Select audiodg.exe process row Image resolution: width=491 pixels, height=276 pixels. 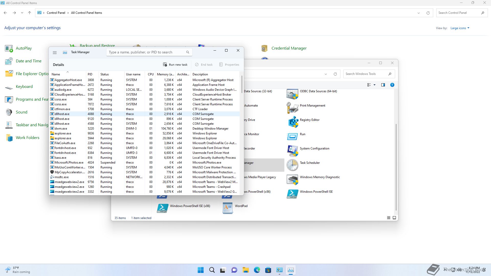145,90
